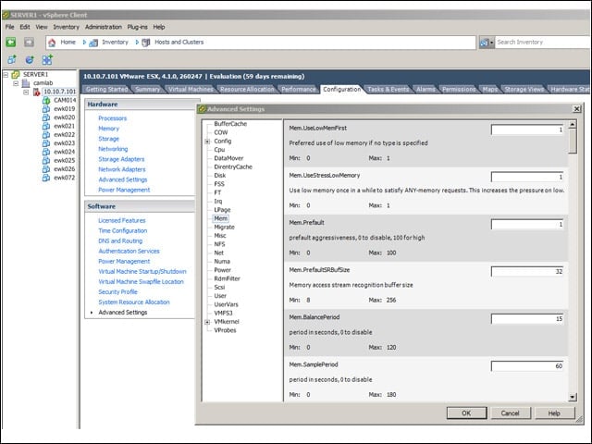Viewport: 592px width, 444px height.
Task: Expand the VMkernel node in Advanced Settings
Action: tap(207, 322)
